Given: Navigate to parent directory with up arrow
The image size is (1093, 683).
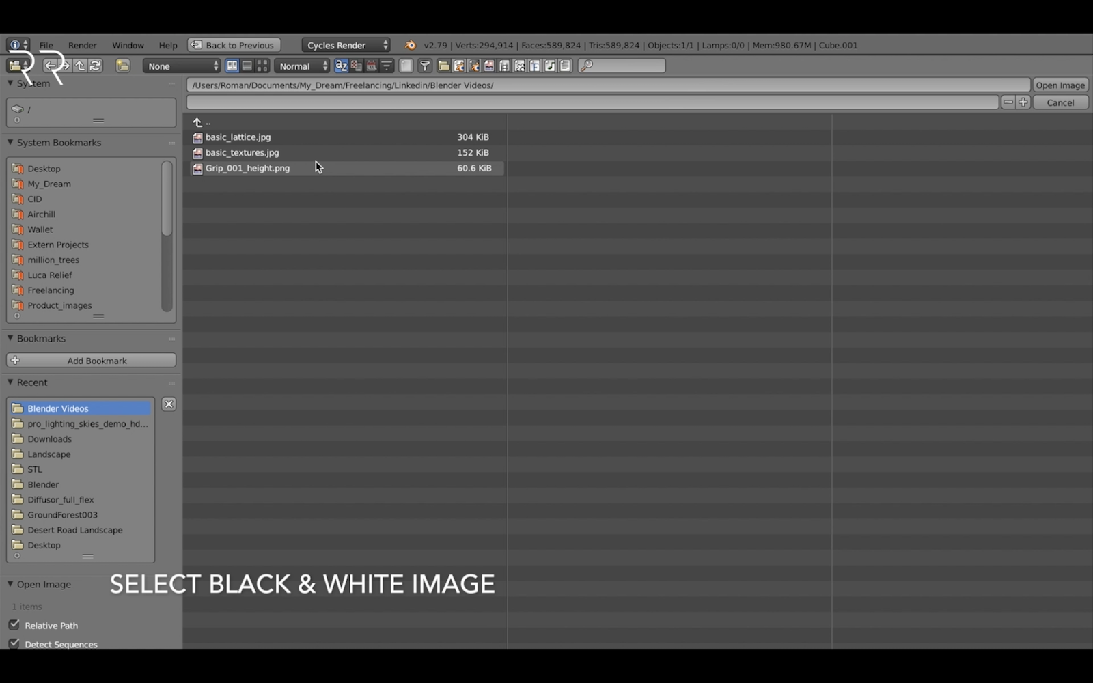Looking at the screenshot, I should pyautogui.click(x=79, y=66).
